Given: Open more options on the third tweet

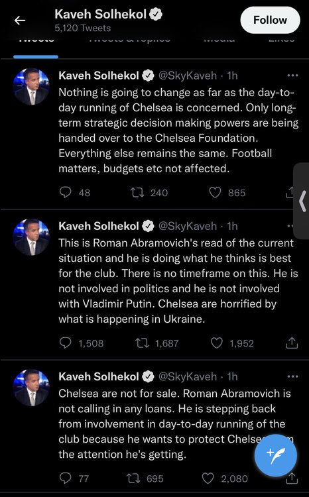Looking at the screenshot, I should coord(292,376).
